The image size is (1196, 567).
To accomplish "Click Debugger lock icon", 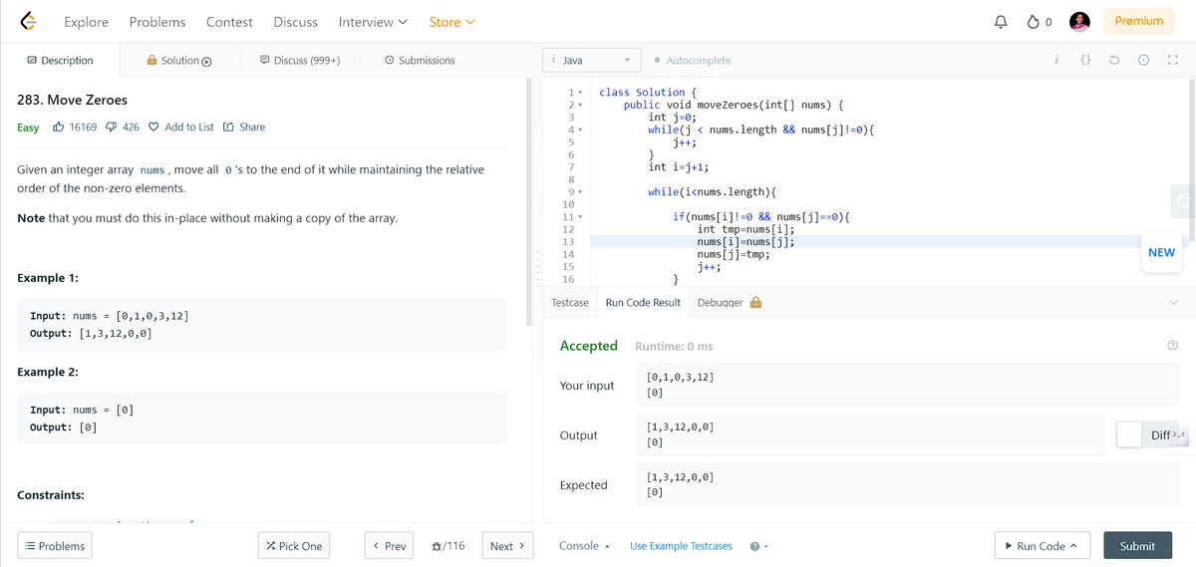I will pos(755,302).
